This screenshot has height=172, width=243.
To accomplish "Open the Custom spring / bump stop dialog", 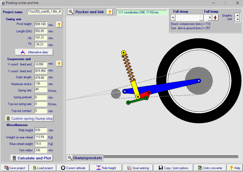I will pyautogui.click(x=29, y=118).
